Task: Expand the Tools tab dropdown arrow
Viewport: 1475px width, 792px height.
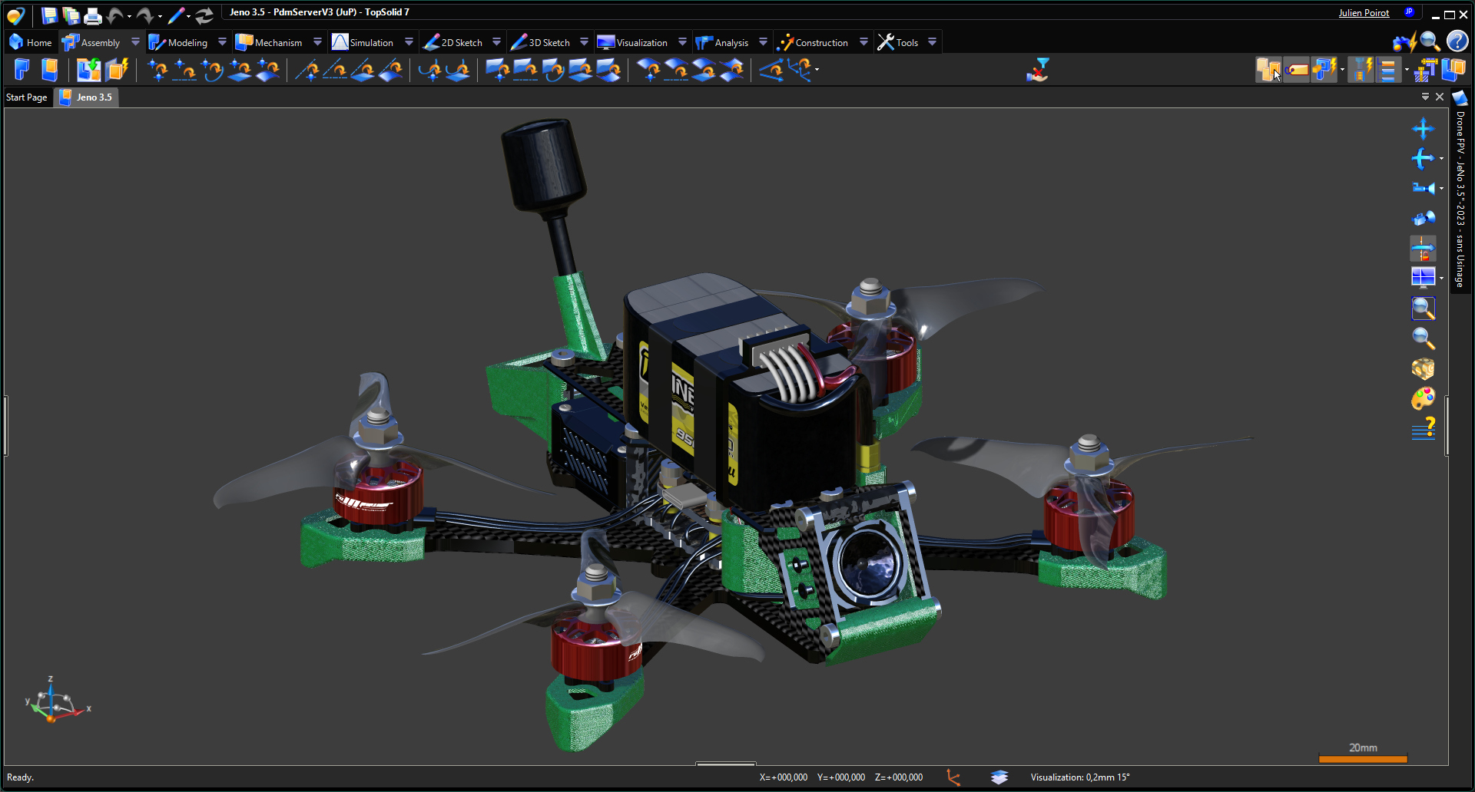Action: 932,42
